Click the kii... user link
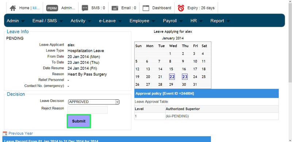The height and width of the screenshot is (142, 292). 36,8
